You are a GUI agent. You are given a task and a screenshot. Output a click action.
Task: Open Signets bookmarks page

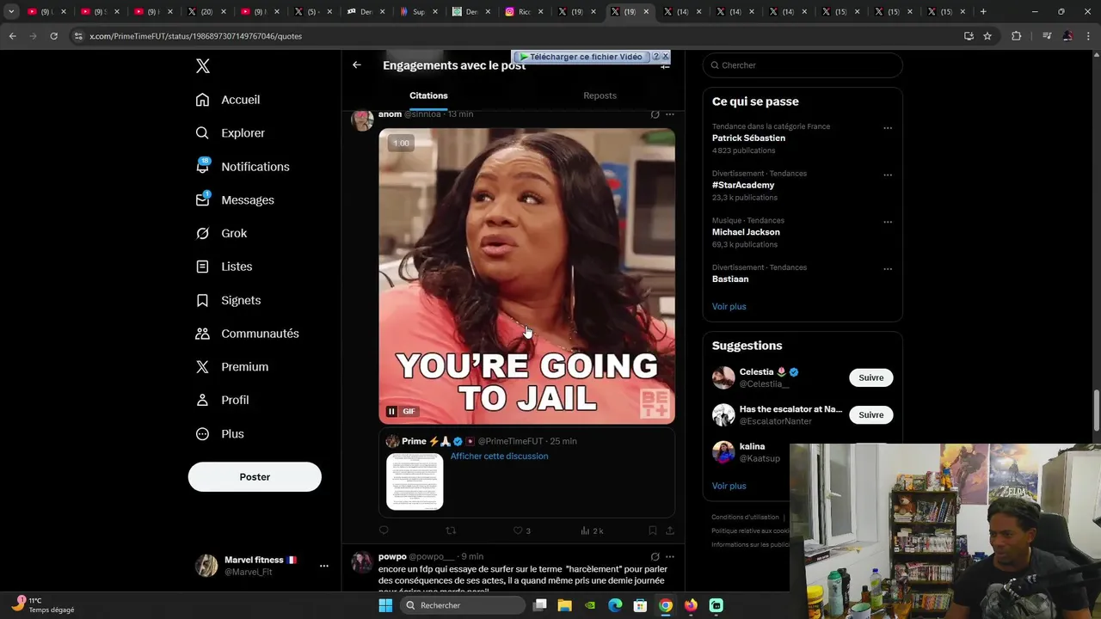[228, 300]
